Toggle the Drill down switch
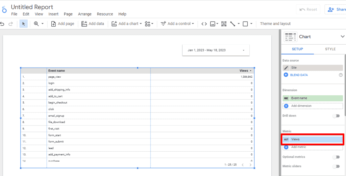This screenshot has height=176, width=346. 336,116
